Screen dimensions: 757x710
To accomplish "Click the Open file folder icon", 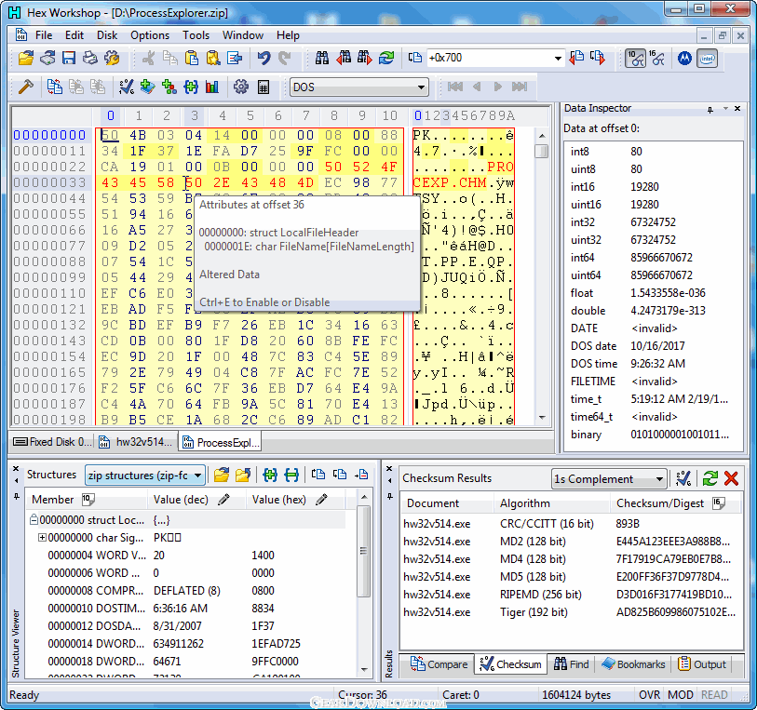I will coord(25,59).
